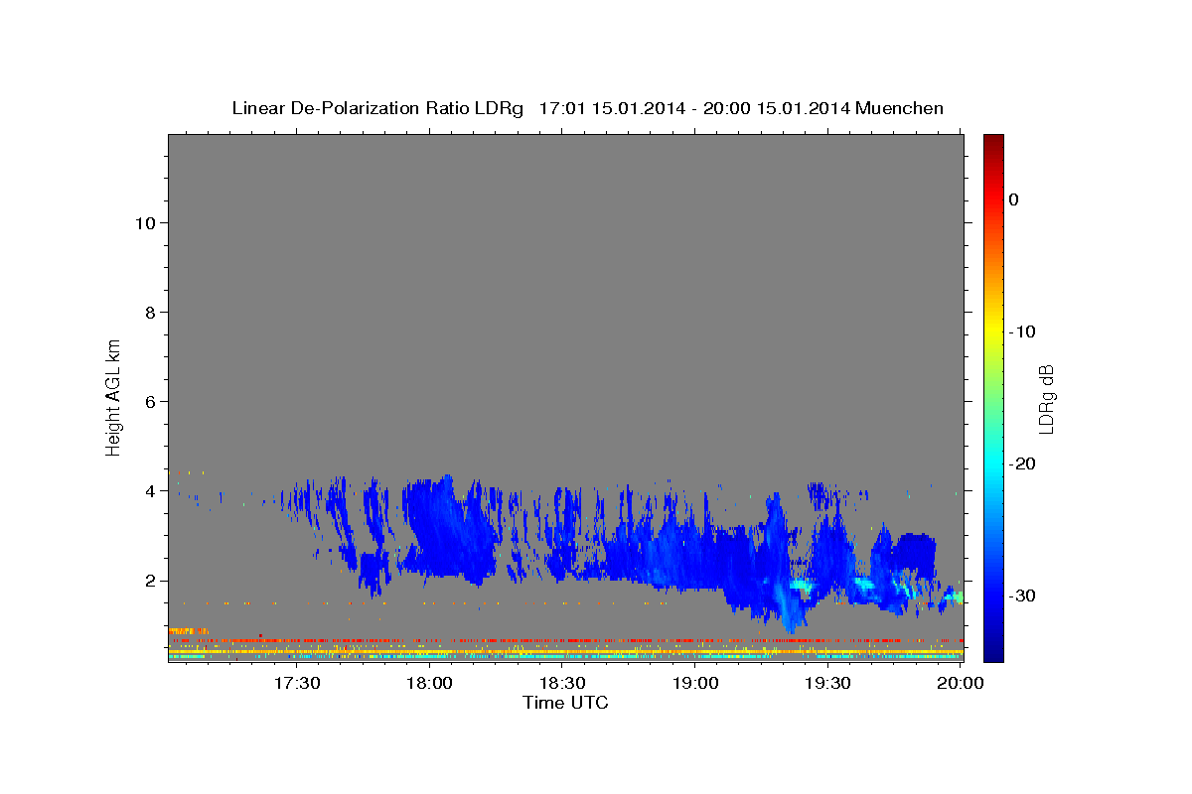Click the plot title 'Linear De-Polarization Ratio LDRg'
Viewport: 1192px width, 794px height.
(x=377, y=108)
